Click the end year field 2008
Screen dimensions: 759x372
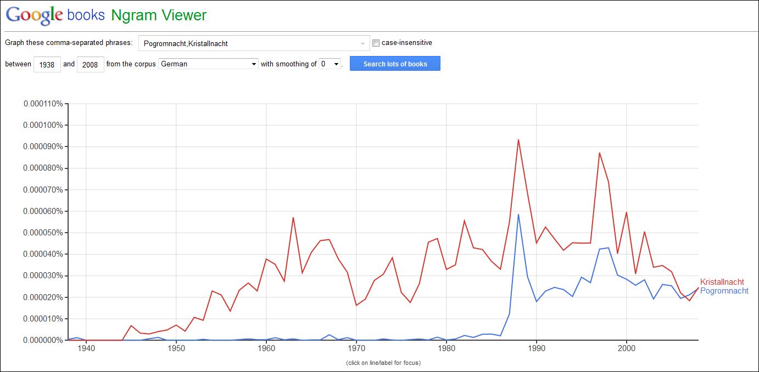coord(91,64)
